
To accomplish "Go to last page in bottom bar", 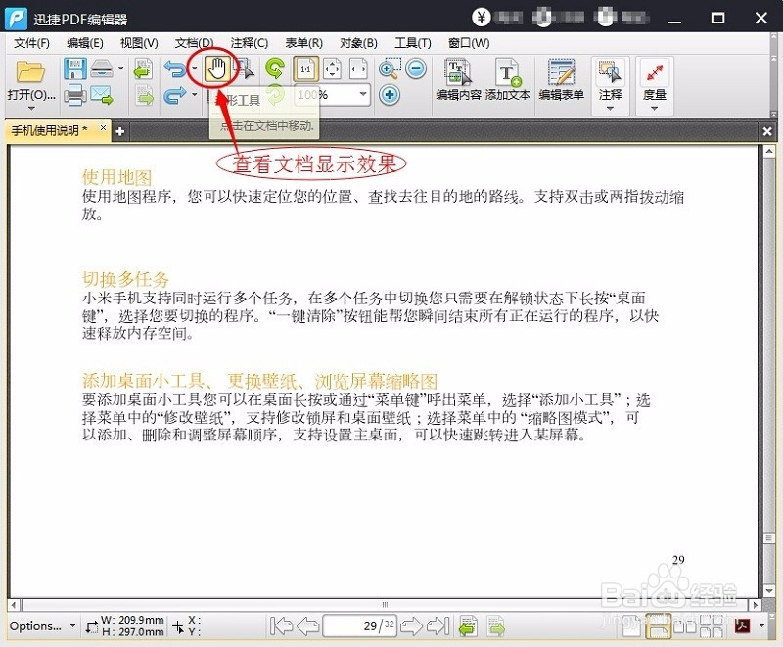I will [438, 625].
